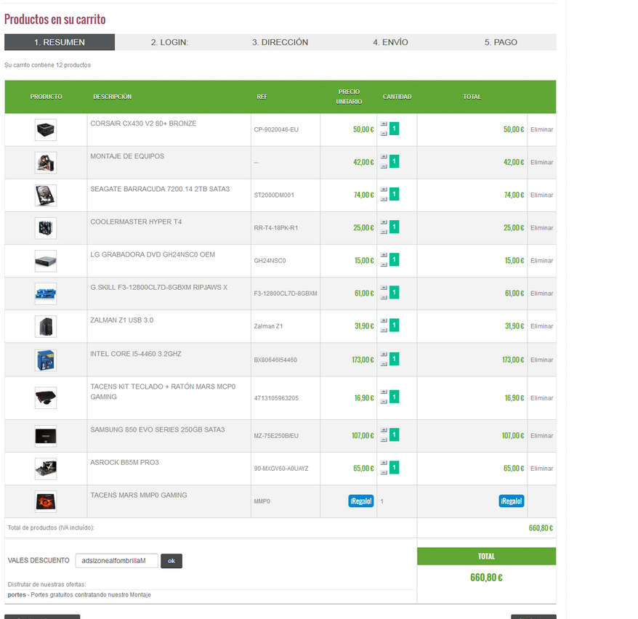Click the CANTIDAD column header
The height and width of the screenshot is (619, 638).
tap(397, 97)
